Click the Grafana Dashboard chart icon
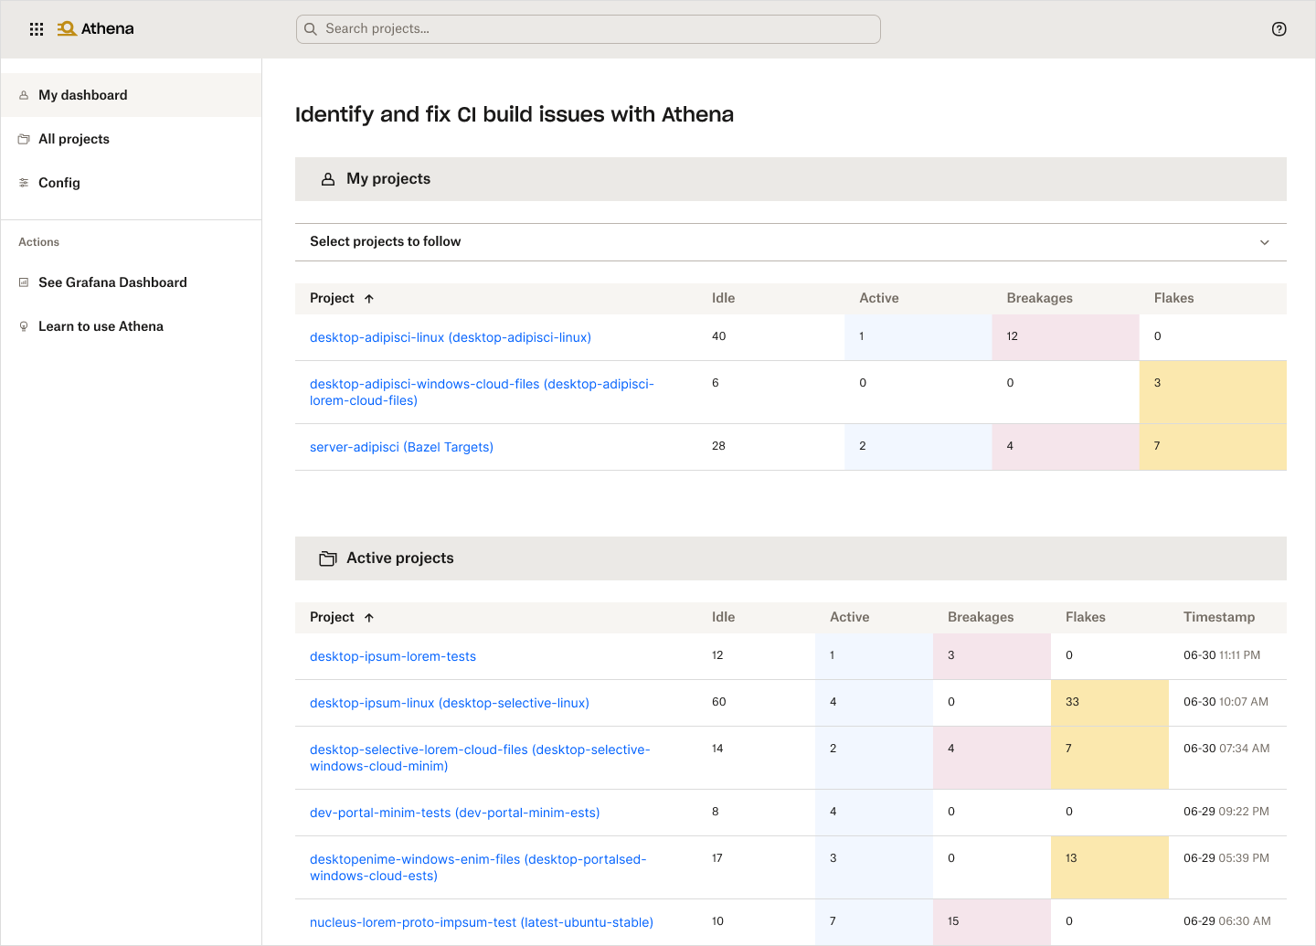 (x=24, y=282)
